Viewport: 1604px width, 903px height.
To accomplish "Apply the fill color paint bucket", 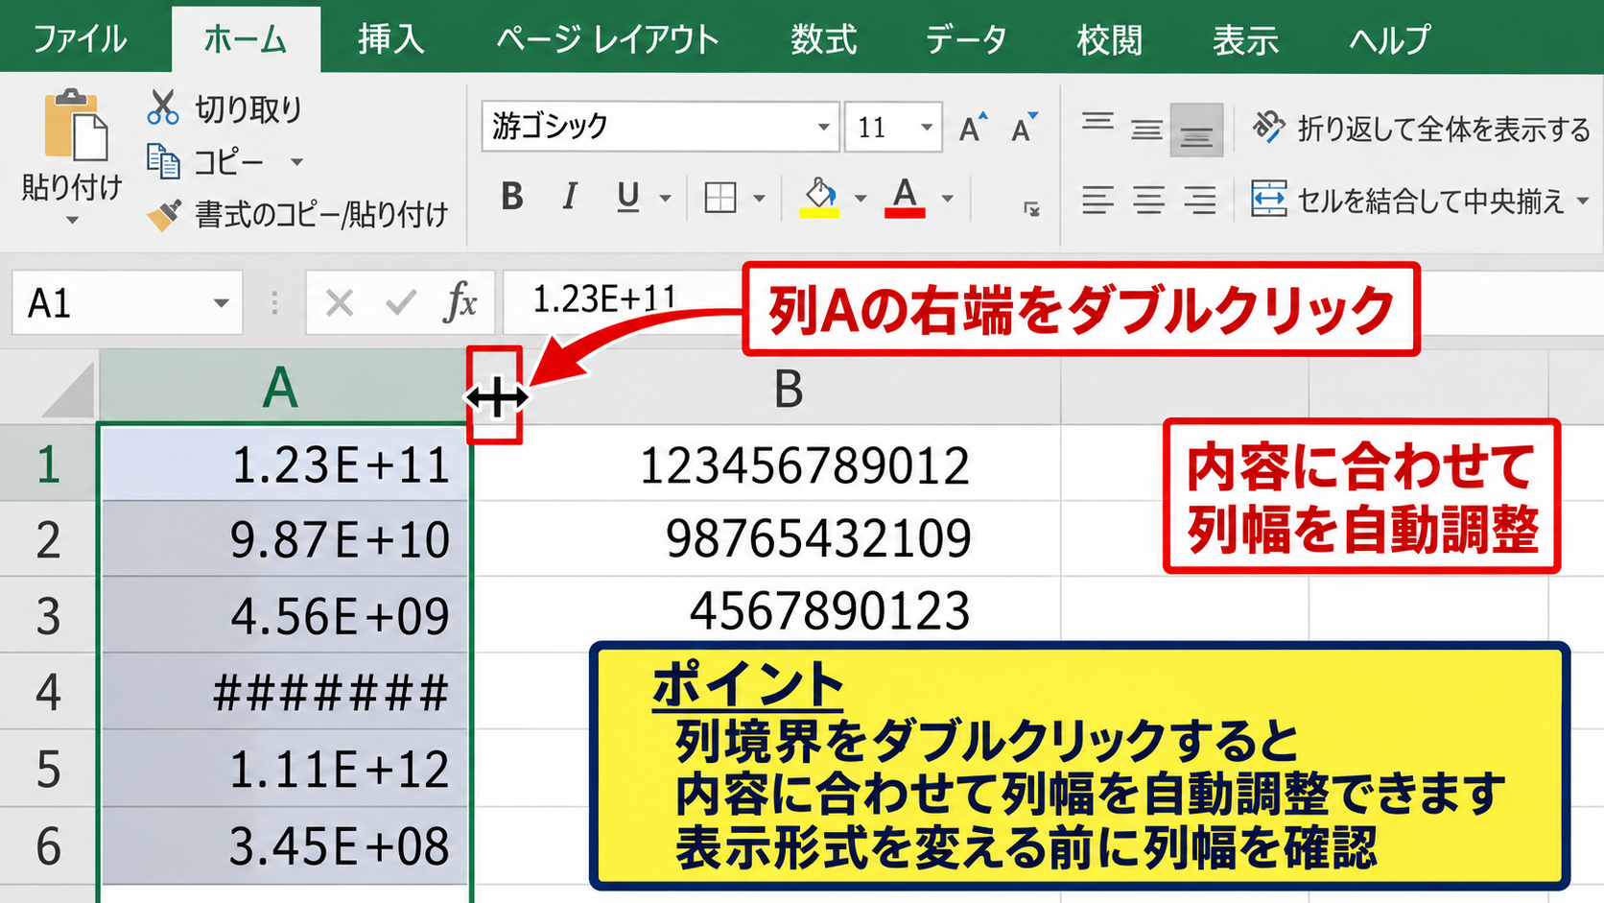I will (x=820, y=198).
